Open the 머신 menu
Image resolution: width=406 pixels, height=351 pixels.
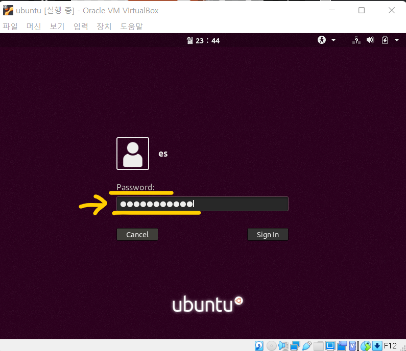click(x=34, y=27)
